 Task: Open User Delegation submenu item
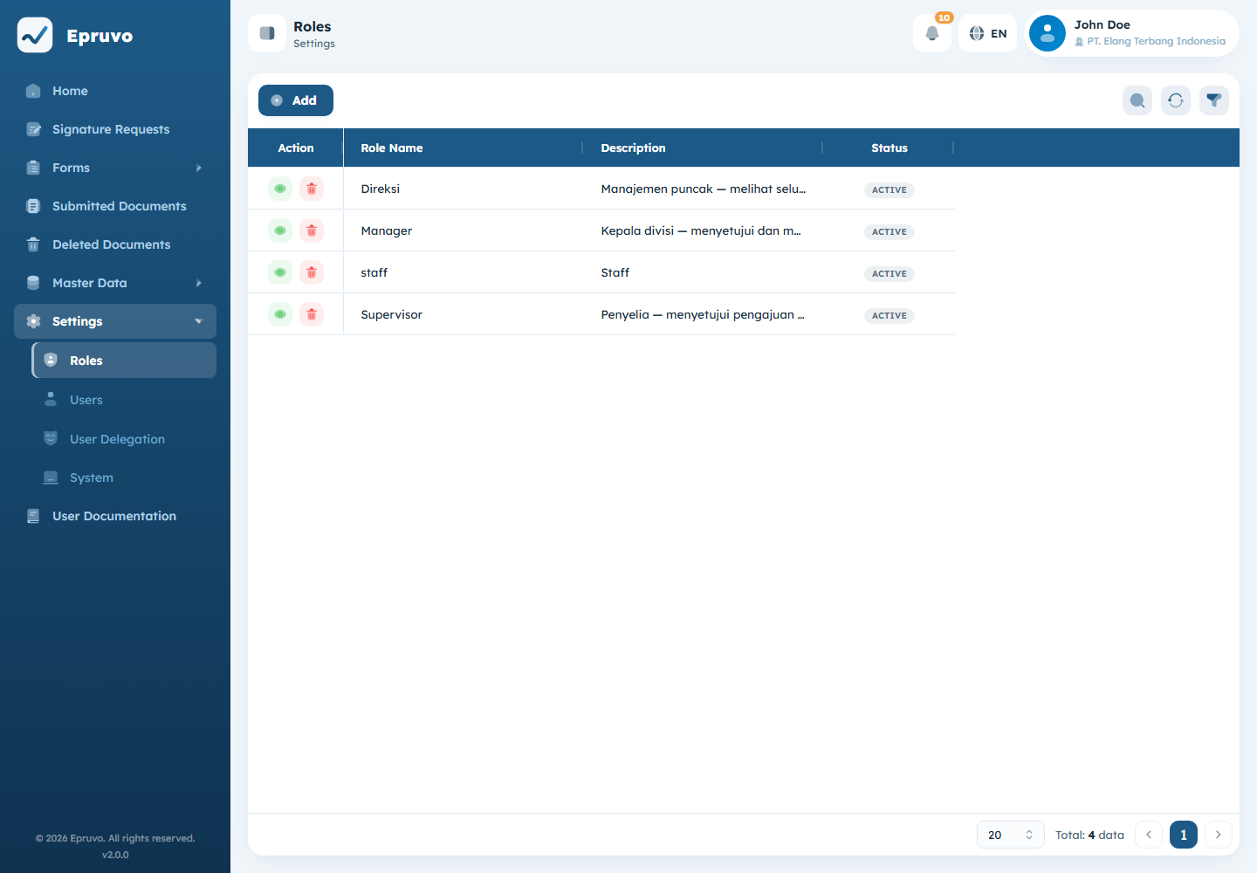click(x=124, y=439)
